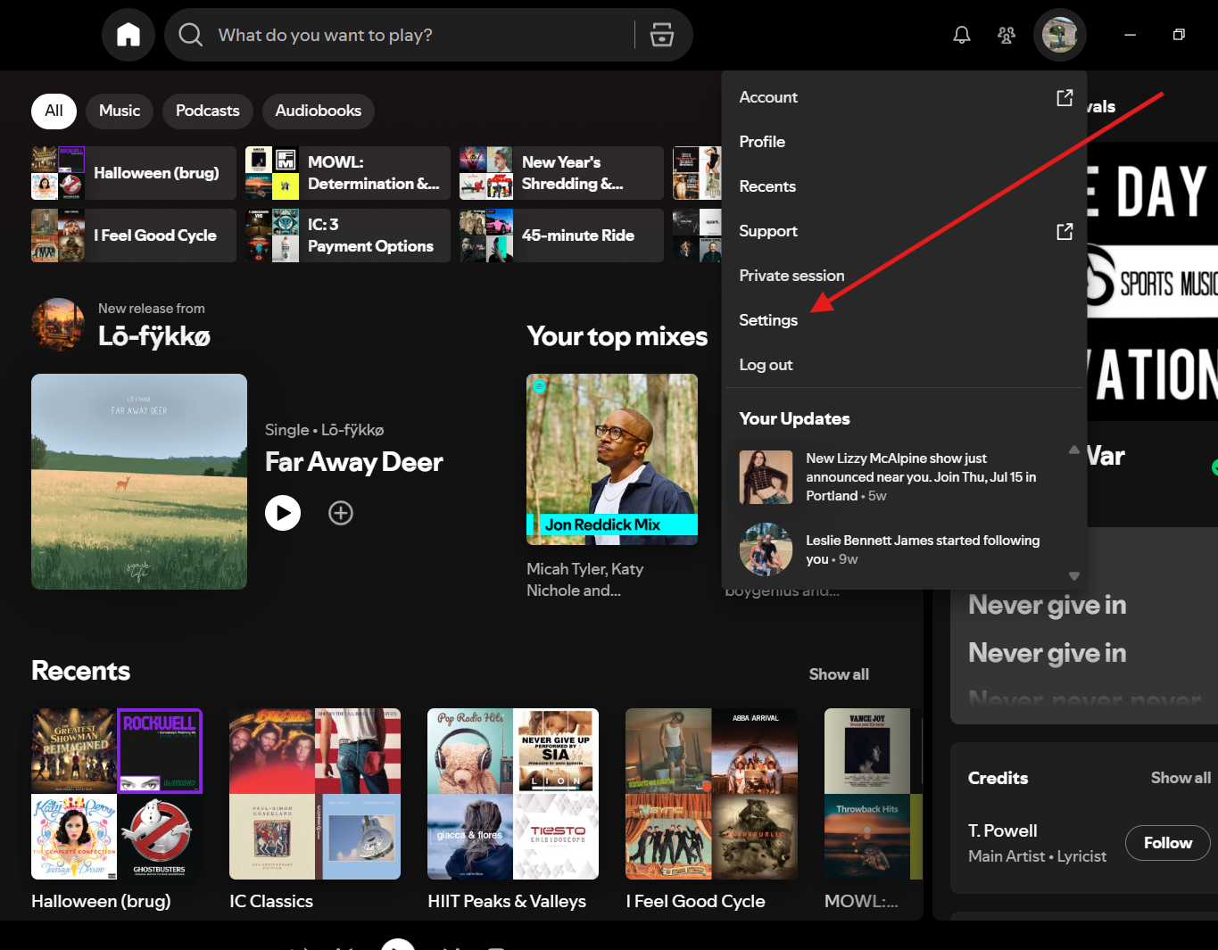Open Far Away Deer album artwork
This screenshot has width=1218, height=950.
coord(139,482)
